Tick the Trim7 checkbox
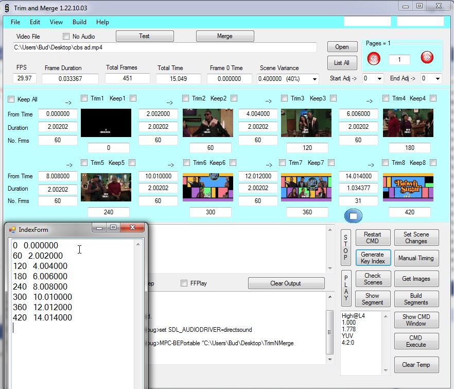This screenshot has height=389, width=454. click(x=282, y=163)
